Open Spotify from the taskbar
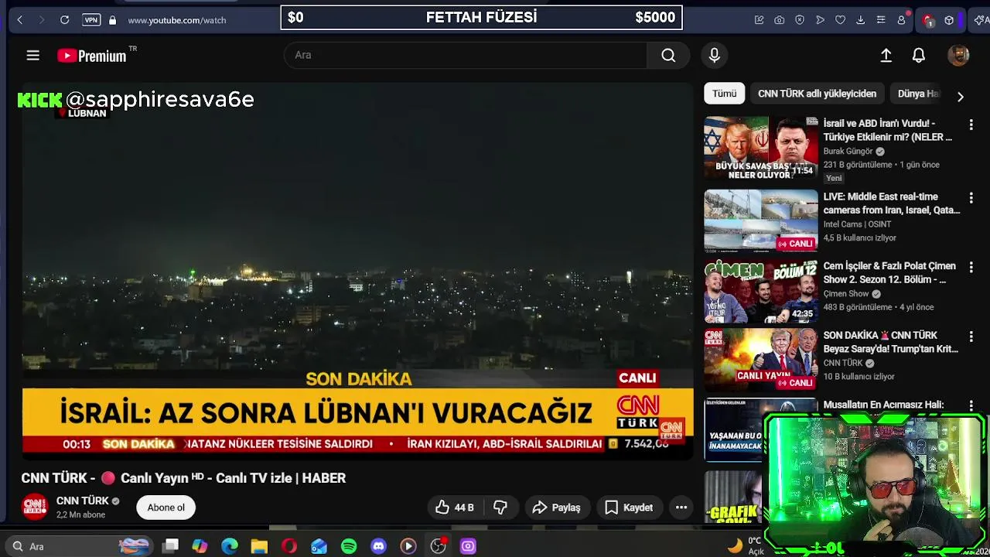 (349, 546)
